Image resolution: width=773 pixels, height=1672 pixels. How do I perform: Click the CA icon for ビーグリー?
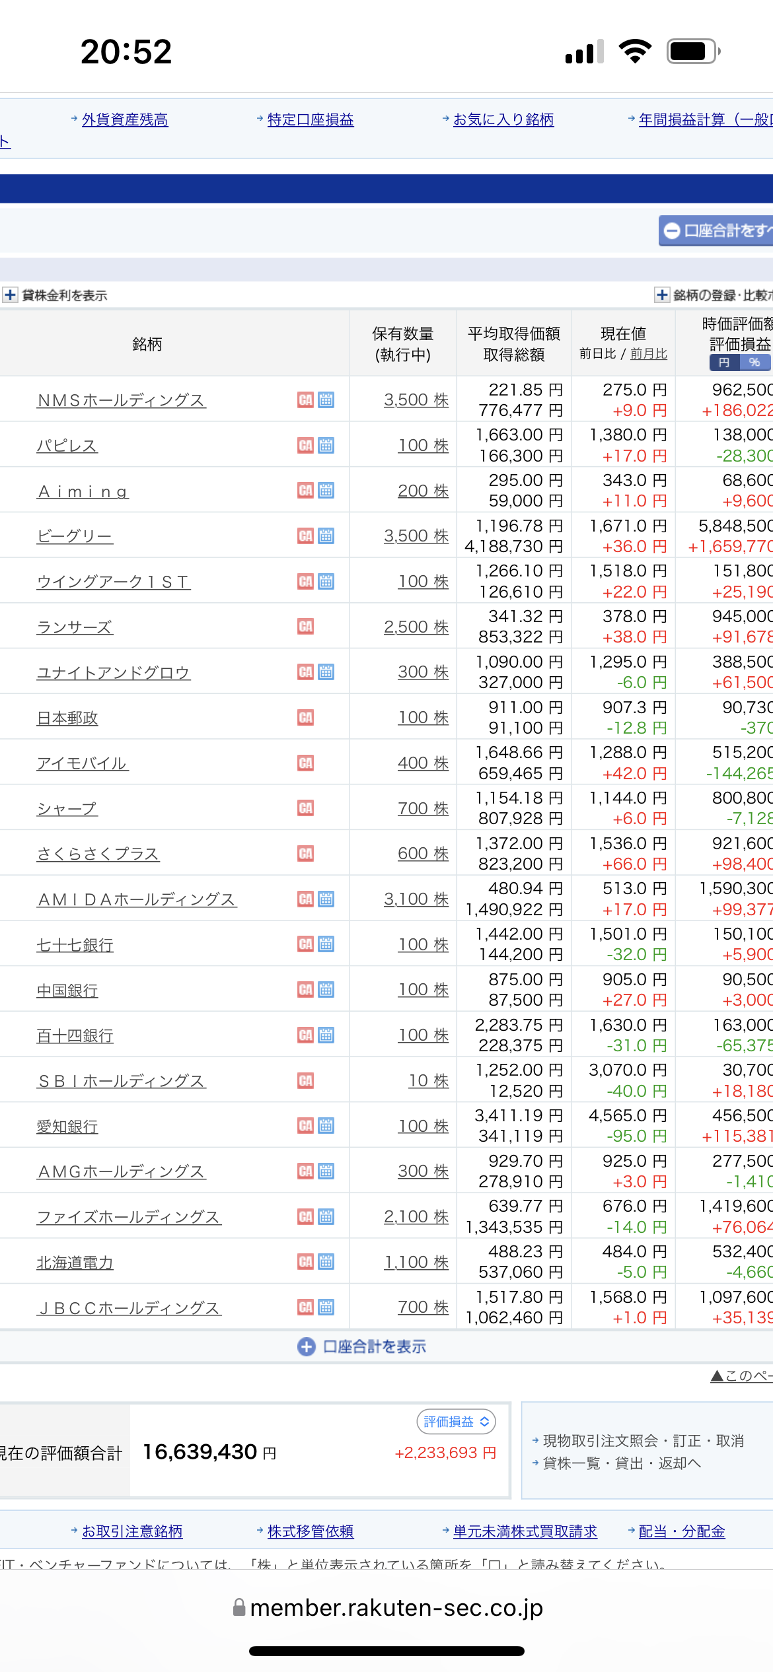click(305, 536)
